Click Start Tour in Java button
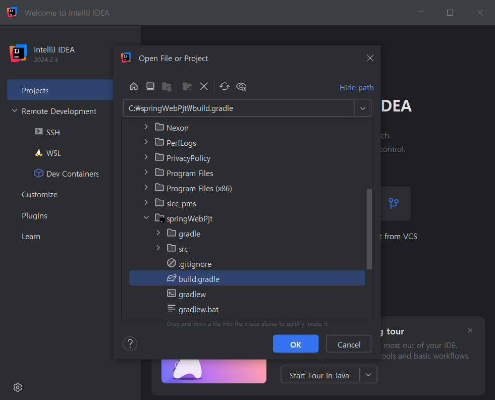This screenshot has width=495, height=400. tap(319, 375)
